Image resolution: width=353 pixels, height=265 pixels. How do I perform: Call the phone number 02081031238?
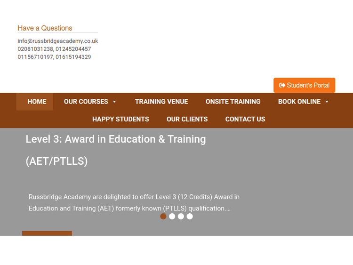(35, 49)
